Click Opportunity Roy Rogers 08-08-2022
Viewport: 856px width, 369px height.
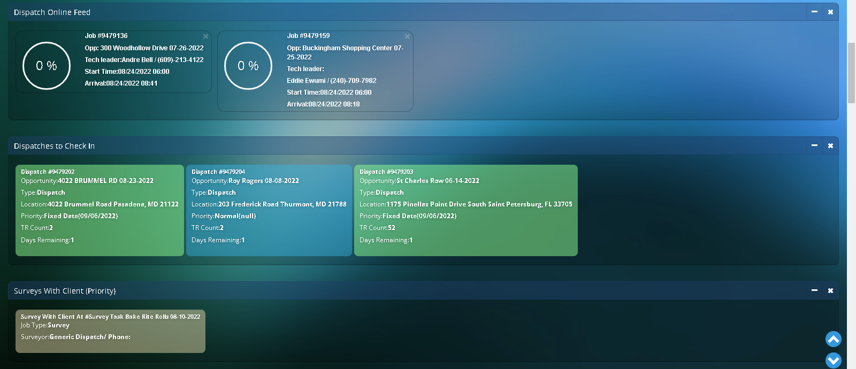(245, 181)
